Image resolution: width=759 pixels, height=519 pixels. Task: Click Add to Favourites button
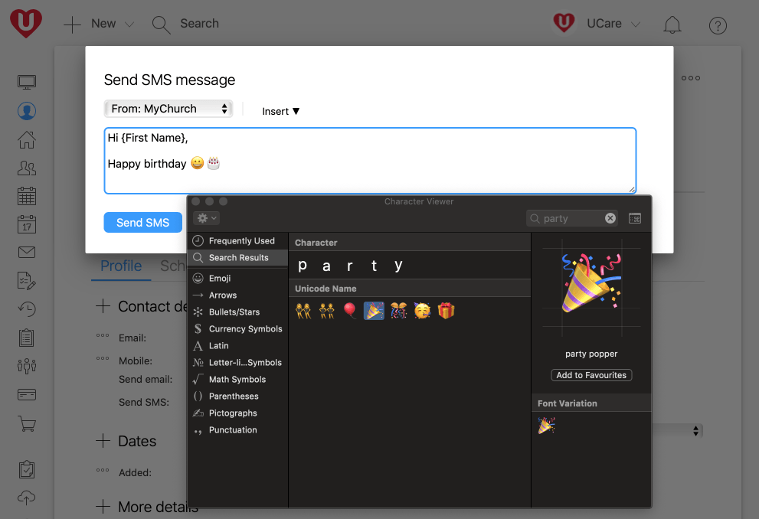click(591, 375)
